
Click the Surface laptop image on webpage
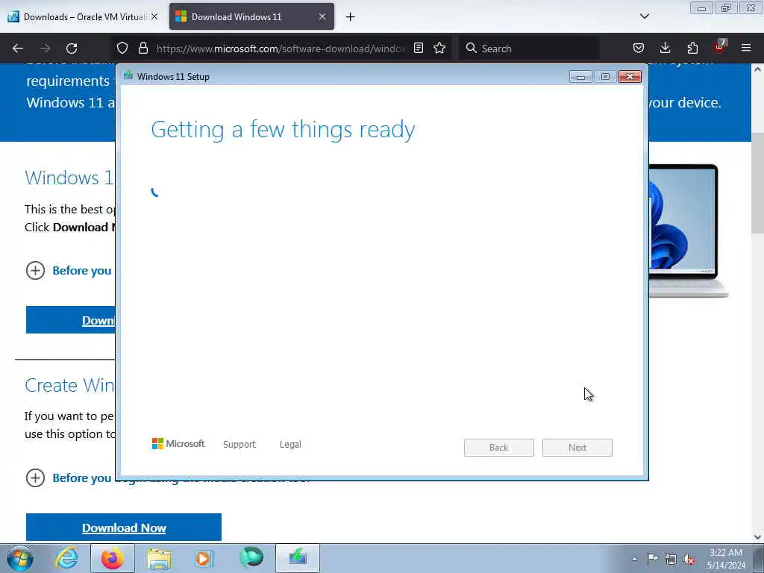689,231
